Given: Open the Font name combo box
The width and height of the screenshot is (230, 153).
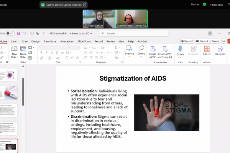Looking at the screenshot, I should point(55,47).
